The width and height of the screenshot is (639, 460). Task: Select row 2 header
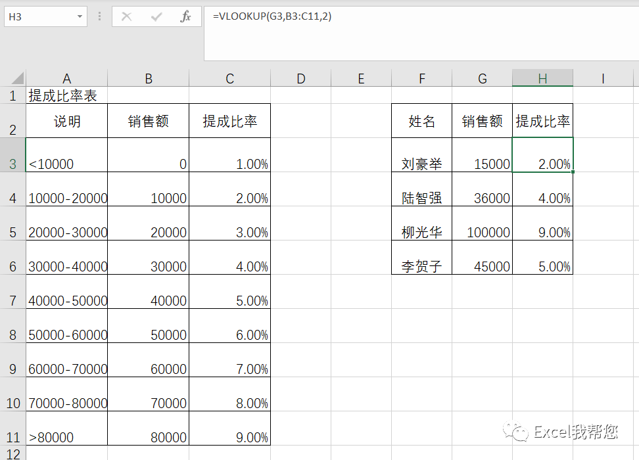pos(13,121)
